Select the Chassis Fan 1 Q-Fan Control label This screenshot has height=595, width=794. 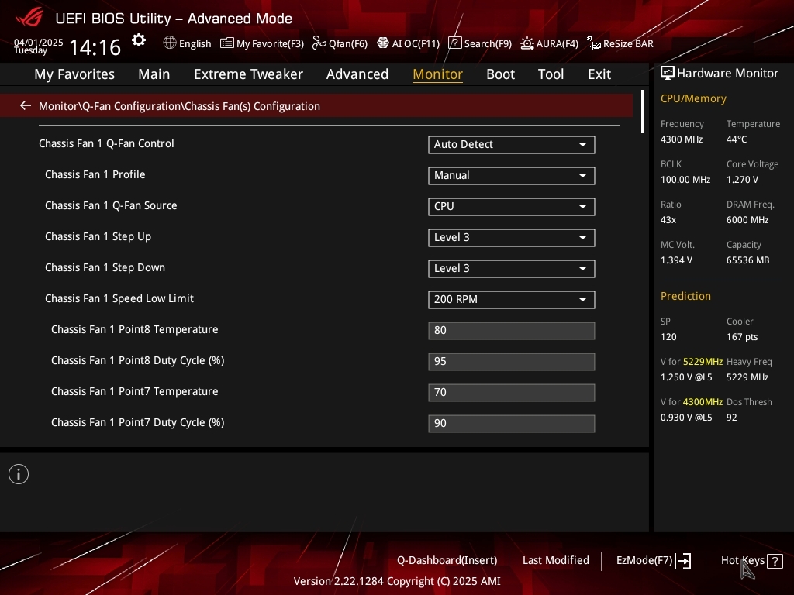[106, 143]
